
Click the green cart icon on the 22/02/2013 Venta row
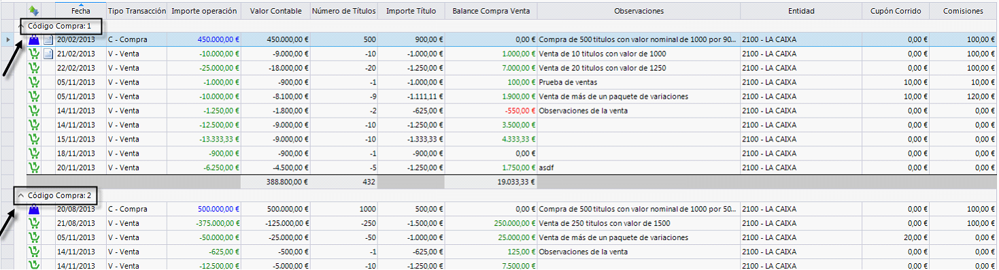pyautogui.click(x=34, y=68)
